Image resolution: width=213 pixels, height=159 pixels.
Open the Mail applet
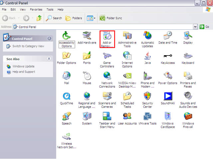point(67,78)
